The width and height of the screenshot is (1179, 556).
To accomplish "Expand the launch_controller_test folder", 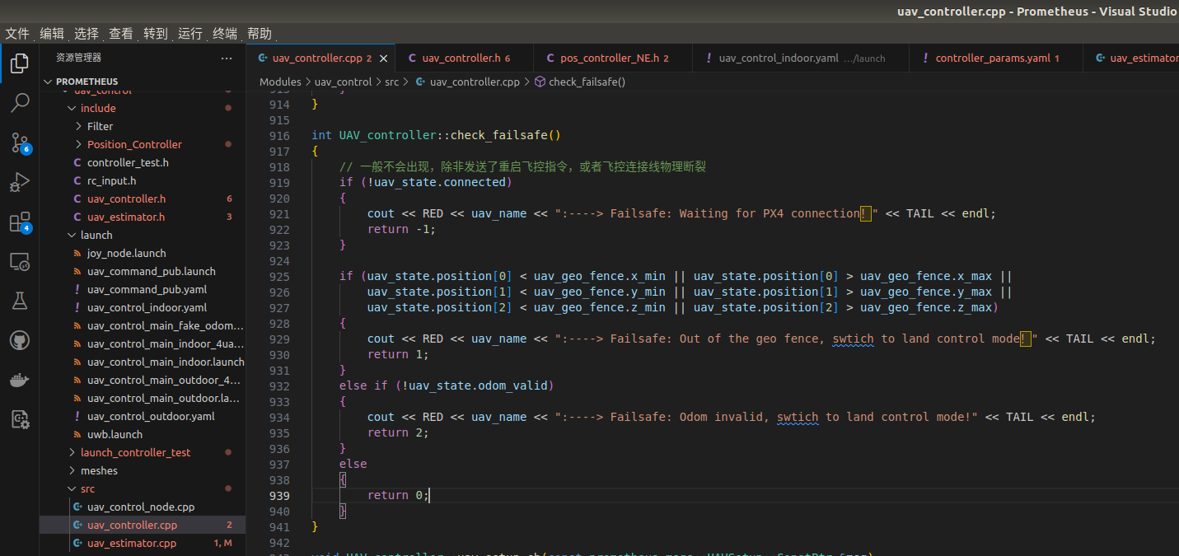I will pyautogui.click(x=143, y=452).
